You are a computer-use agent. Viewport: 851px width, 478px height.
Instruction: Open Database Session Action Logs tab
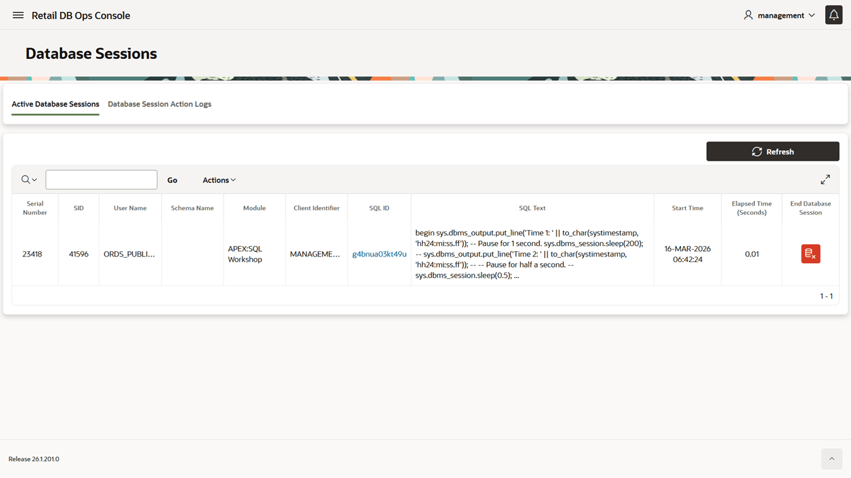point(159,104)
